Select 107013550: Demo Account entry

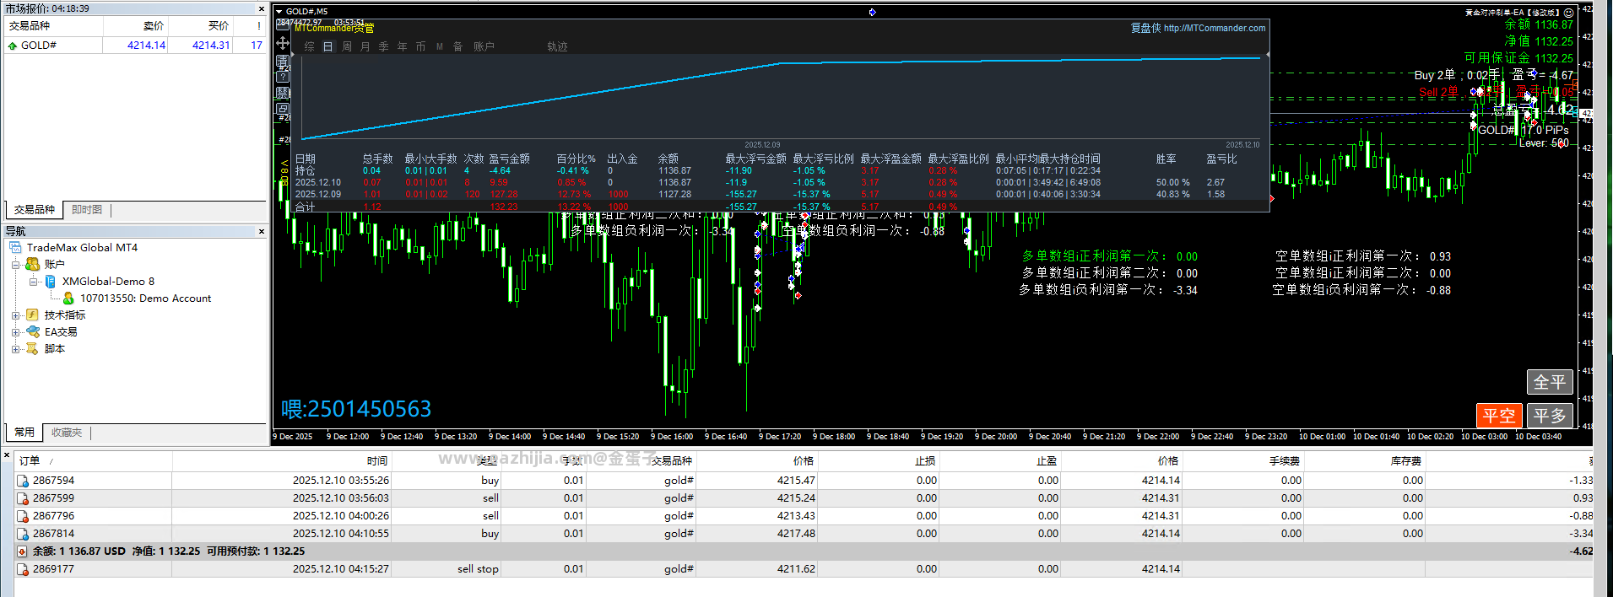145,298
